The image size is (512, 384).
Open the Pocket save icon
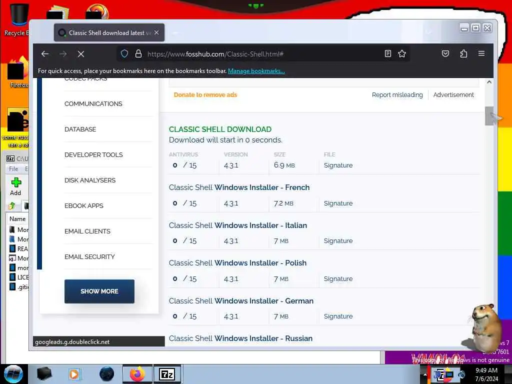445,53
